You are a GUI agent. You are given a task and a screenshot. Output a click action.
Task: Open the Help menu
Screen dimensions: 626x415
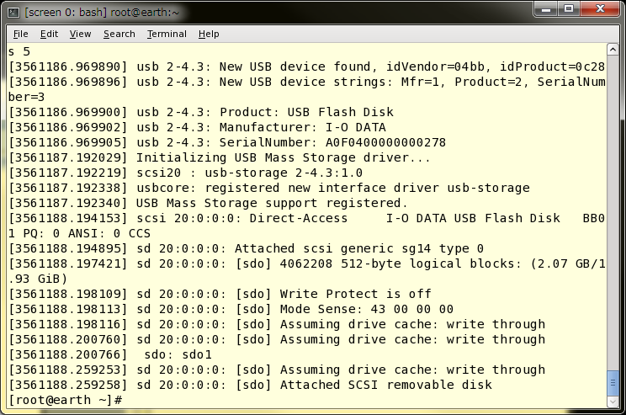pos(209,34)
